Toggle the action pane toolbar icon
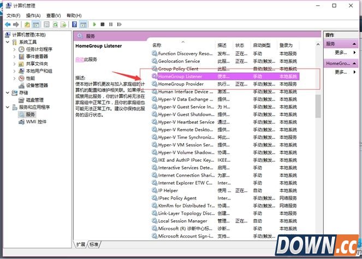The height and width of the screenshot is (259, 362). [x=83, y=24]
